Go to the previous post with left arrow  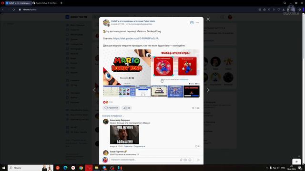click(x=94, y=90)
